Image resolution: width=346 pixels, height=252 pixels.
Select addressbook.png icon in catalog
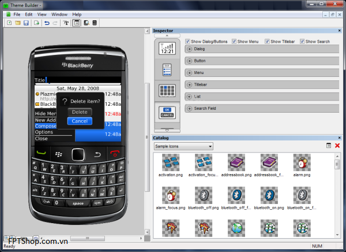[236, 162]
